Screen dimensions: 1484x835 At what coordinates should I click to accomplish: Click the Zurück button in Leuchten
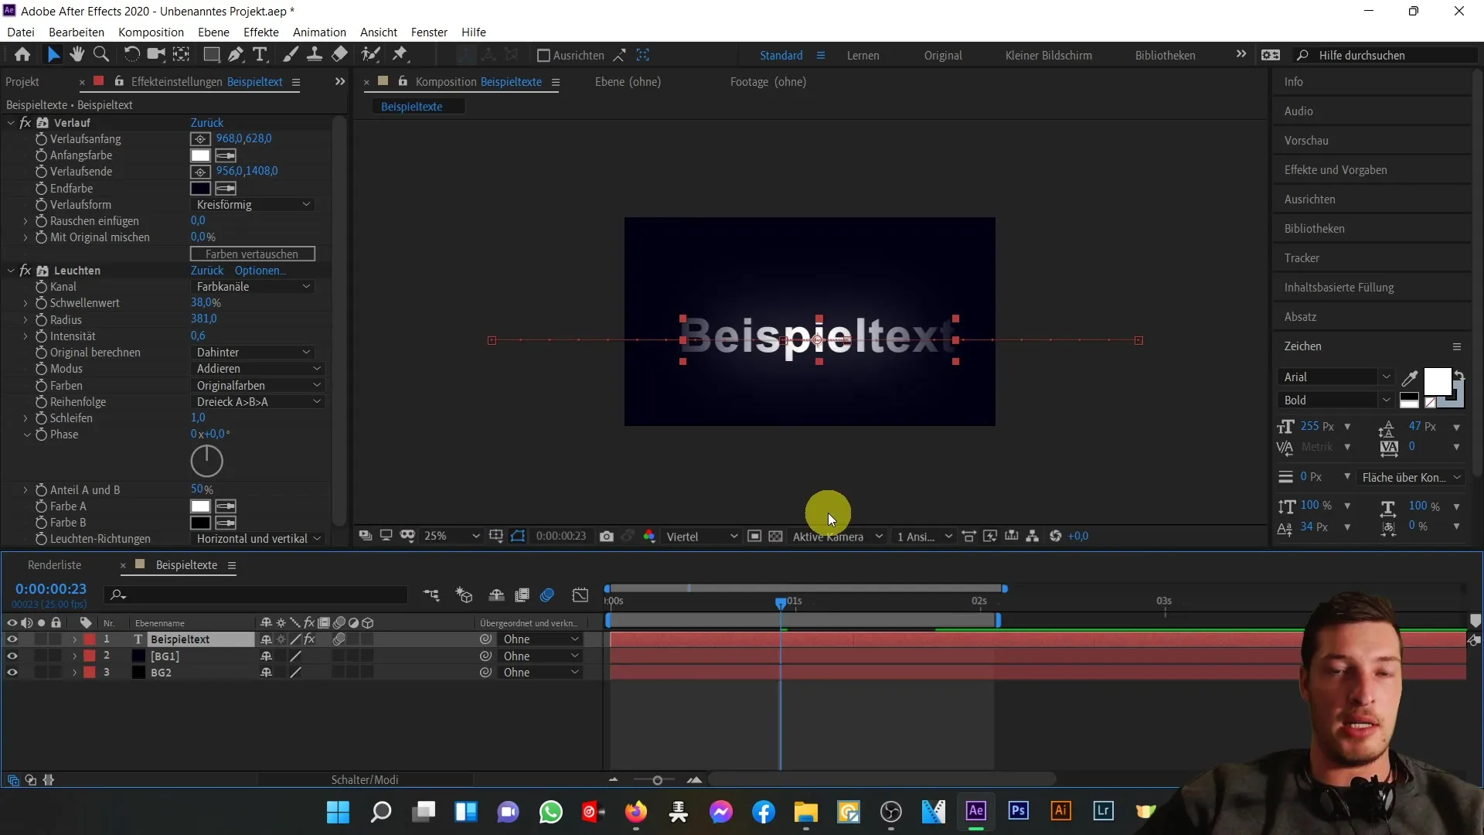pos(207,270)
